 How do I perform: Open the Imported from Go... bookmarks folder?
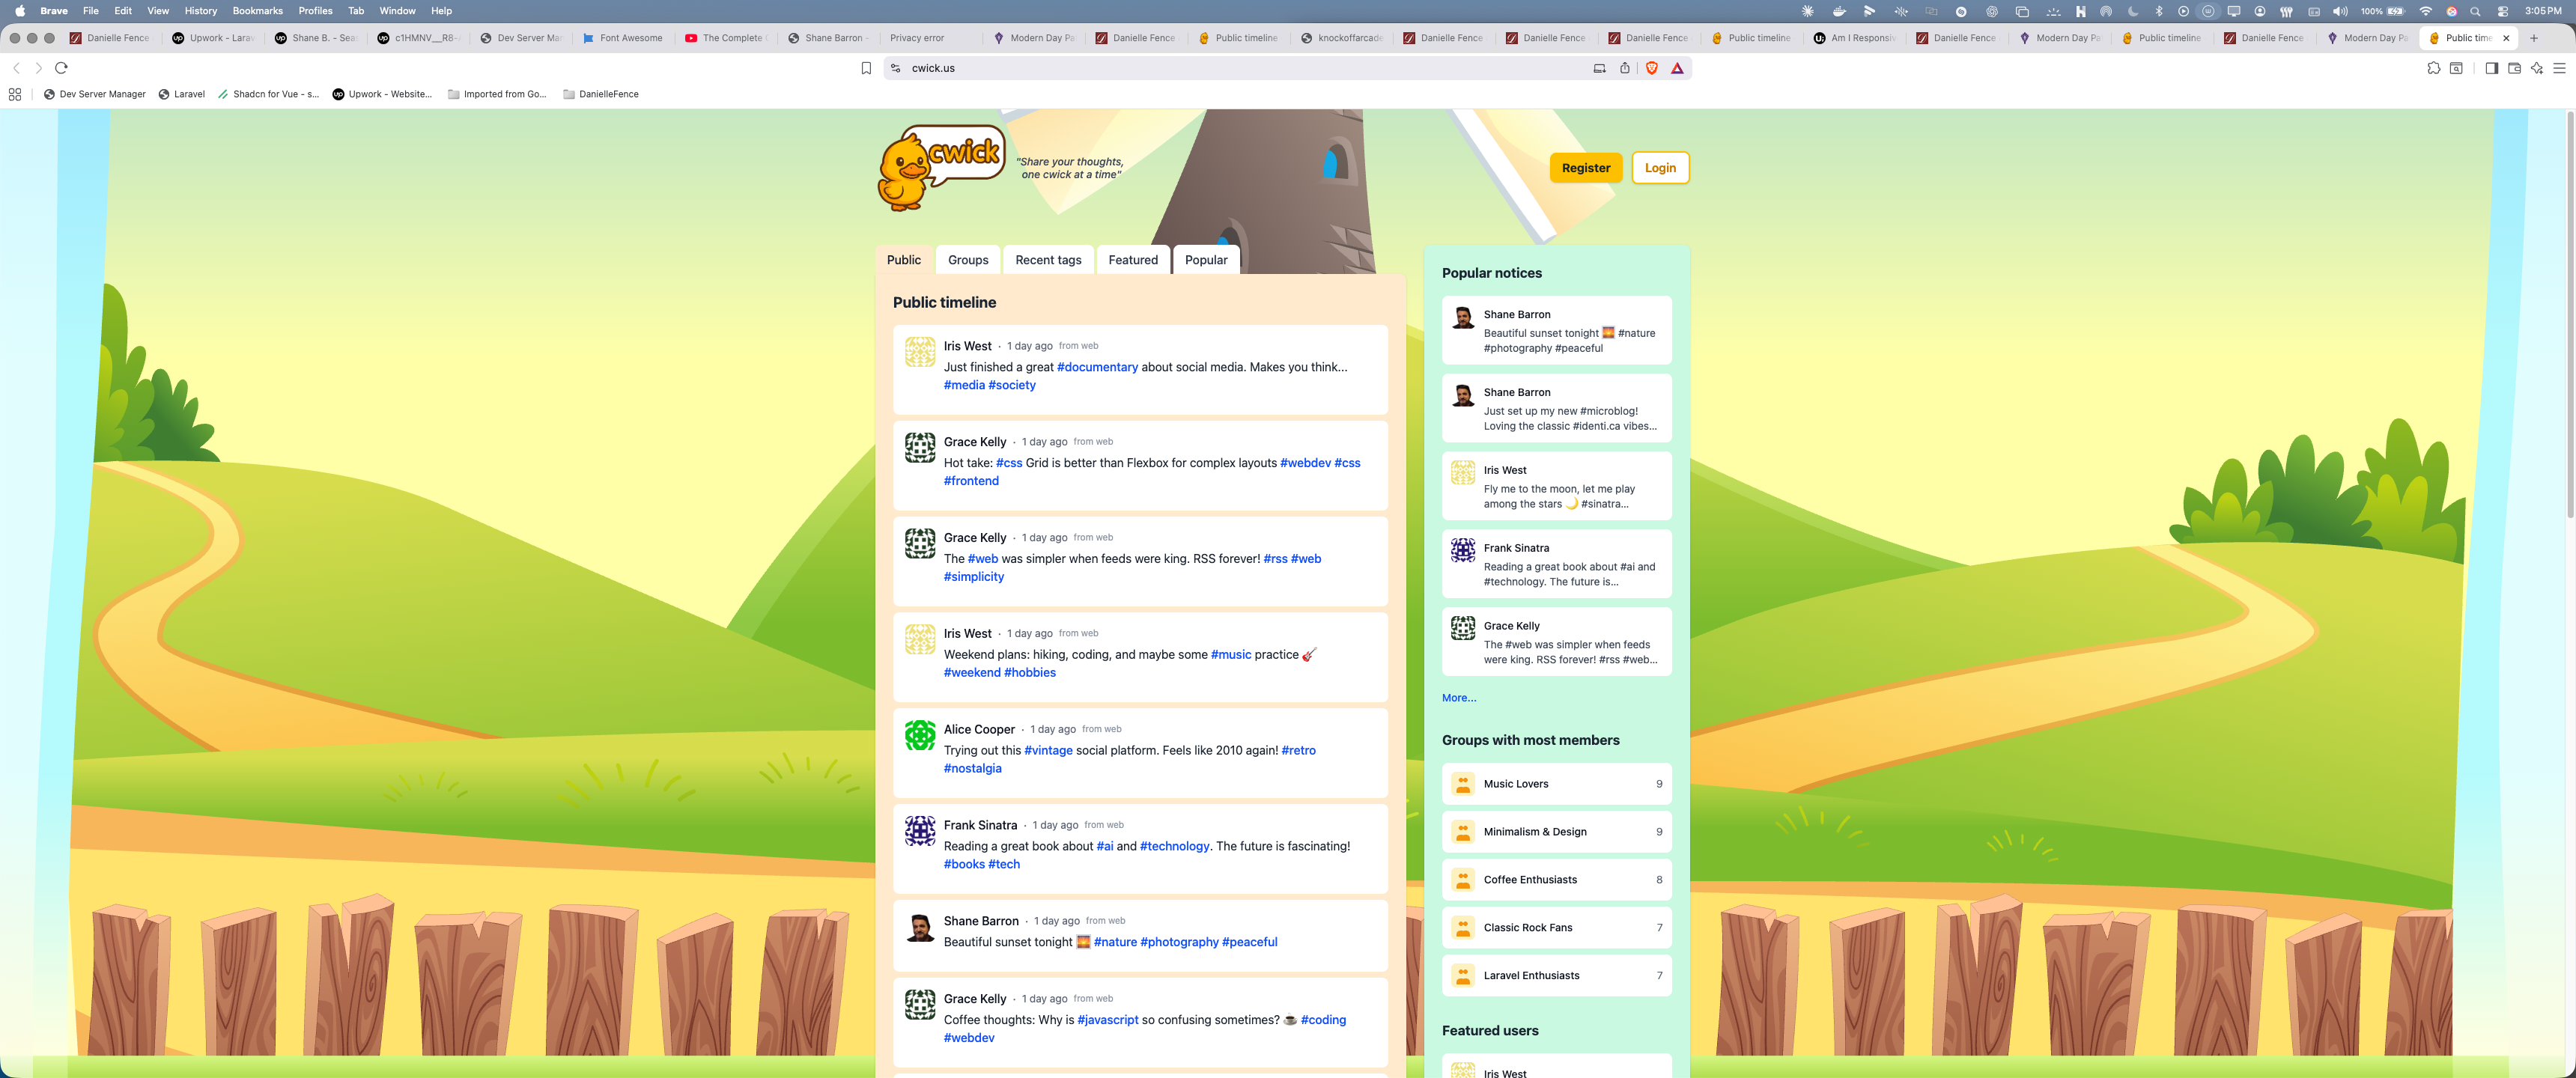(497, 94)
